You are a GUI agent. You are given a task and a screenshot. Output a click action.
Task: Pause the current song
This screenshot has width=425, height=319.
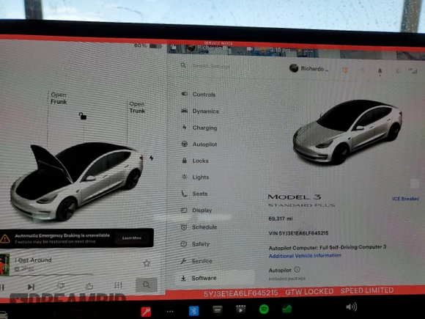pos(2,287)
